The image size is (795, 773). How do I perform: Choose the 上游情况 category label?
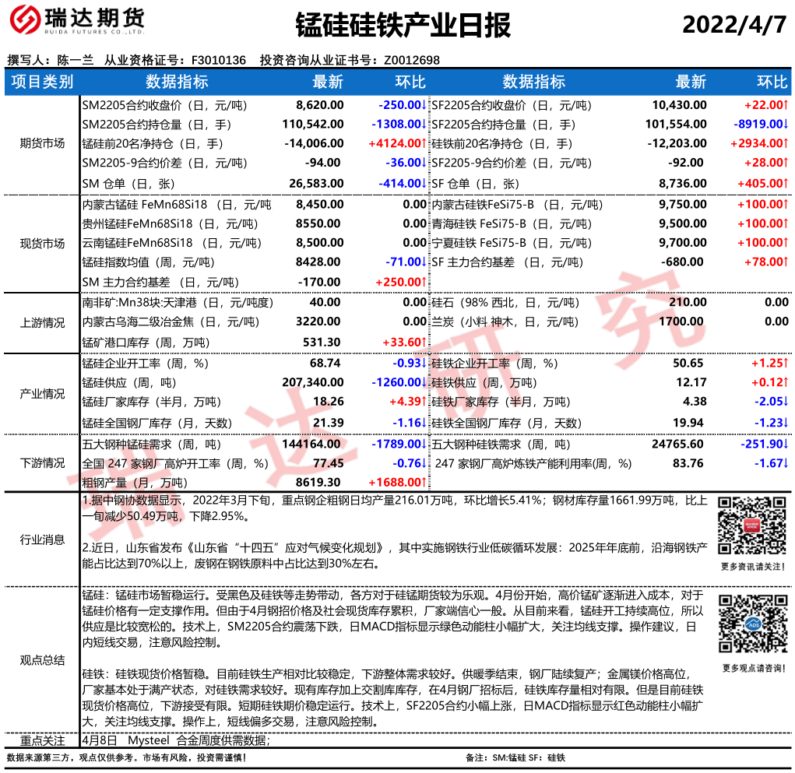[42, 323]
